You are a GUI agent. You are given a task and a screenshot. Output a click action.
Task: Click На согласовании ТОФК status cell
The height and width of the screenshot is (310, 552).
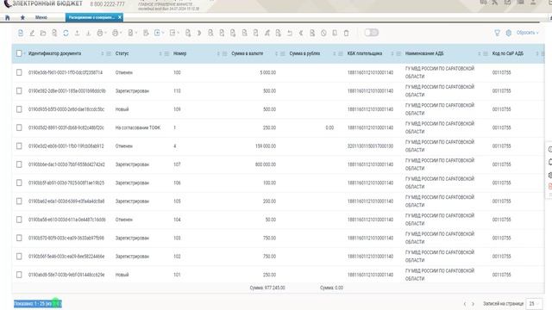pos(138,127)
